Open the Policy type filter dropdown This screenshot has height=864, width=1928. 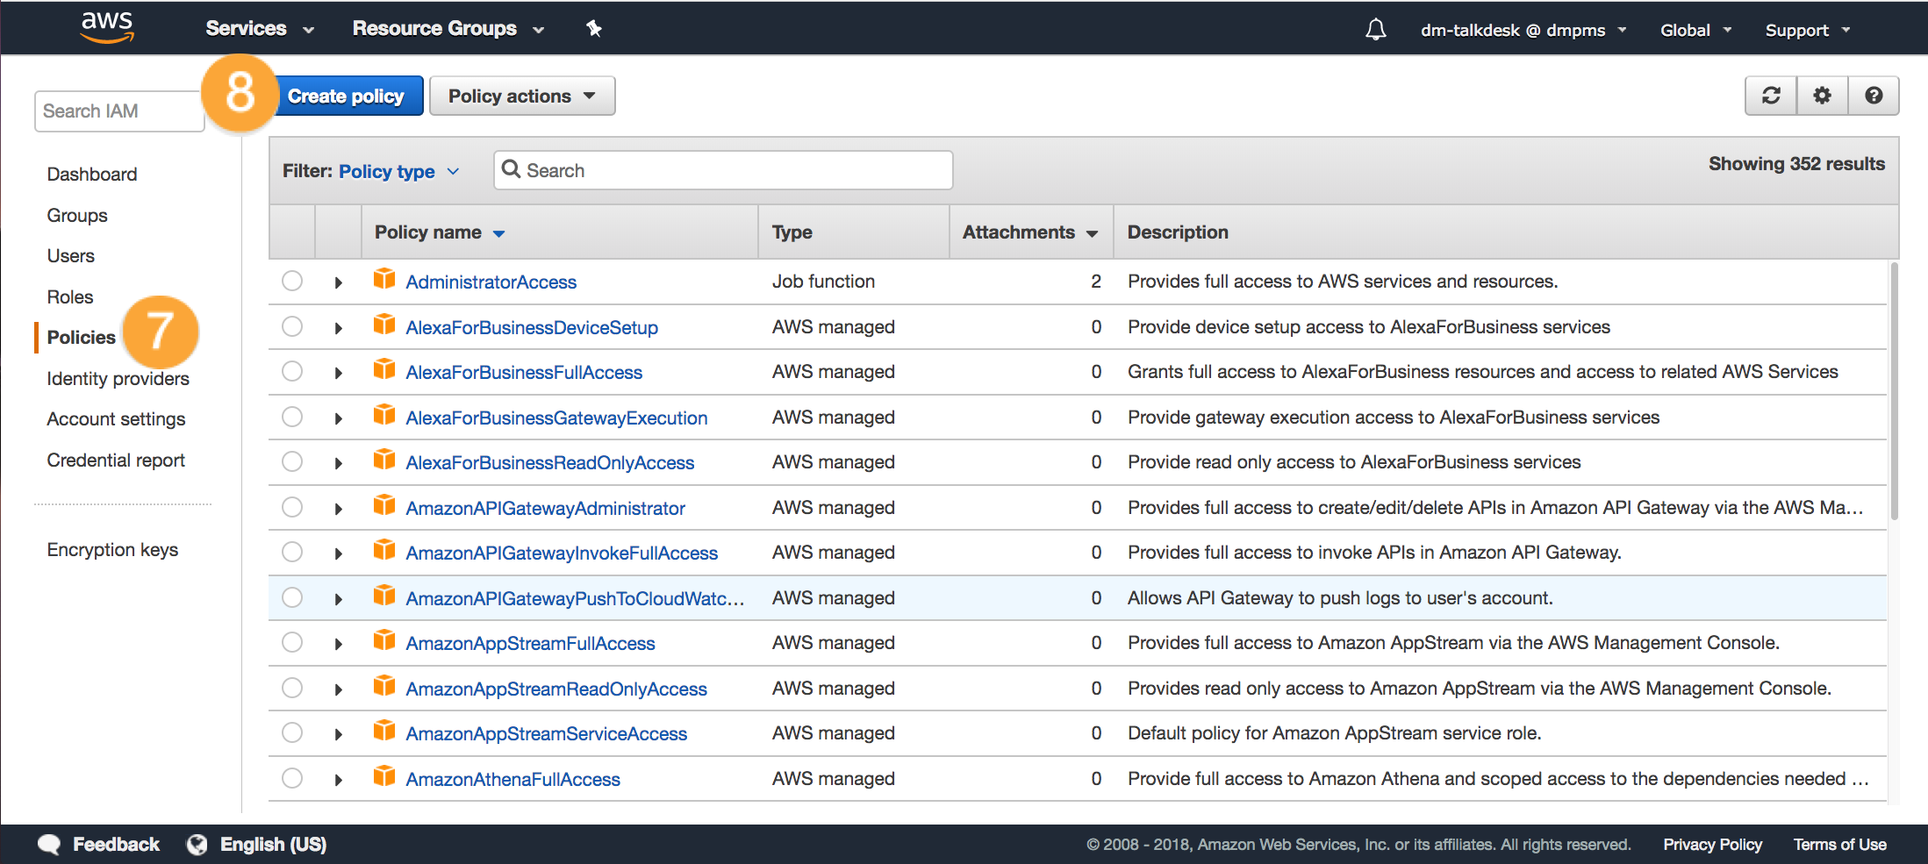399,171
